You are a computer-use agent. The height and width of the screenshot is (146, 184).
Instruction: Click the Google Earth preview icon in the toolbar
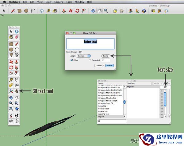click(144, 11)
